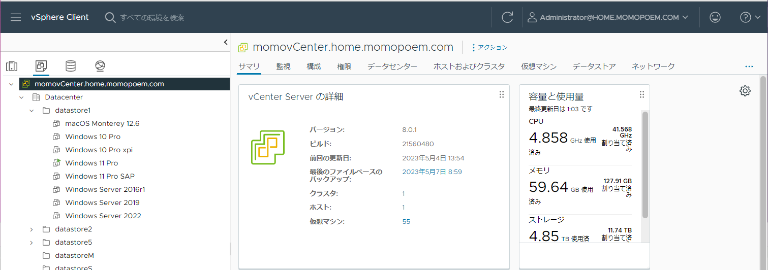Select Windows 11 Pro SAP VM
The width and height of the screenshot is (768, 270).
pyautogui.click(x=100, y=176)
